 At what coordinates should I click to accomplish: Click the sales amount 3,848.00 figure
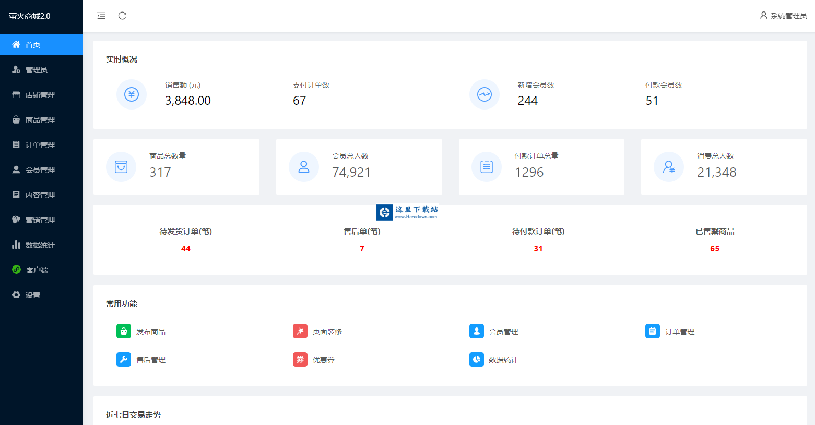188,101
